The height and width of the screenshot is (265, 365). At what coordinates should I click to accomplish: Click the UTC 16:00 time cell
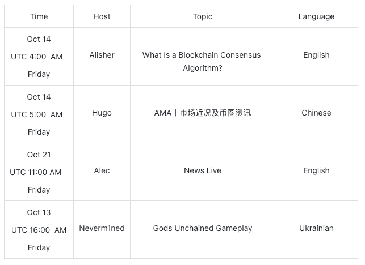(39, 230)
